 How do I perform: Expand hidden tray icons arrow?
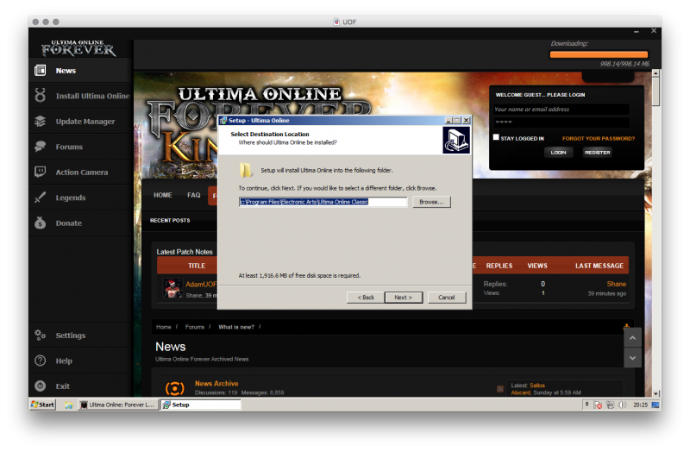pyautogui.click(x=586, y=404)
